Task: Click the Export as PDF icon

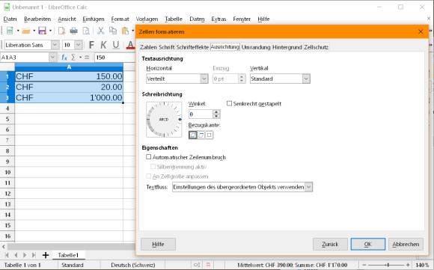Action: click(x=61, y=31)
